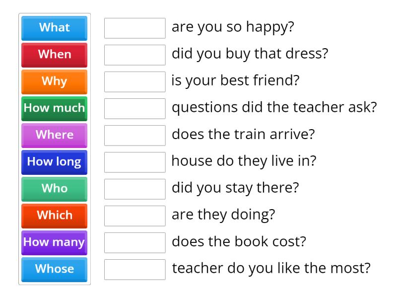Select the "Whose" word tile

(54, 269)
